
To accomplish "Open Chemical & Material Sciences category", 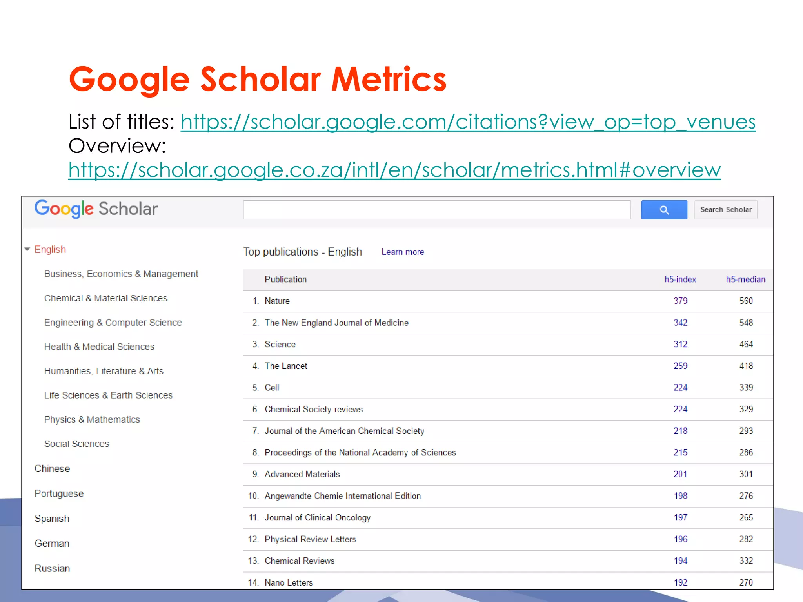I will tap(106, 298).
